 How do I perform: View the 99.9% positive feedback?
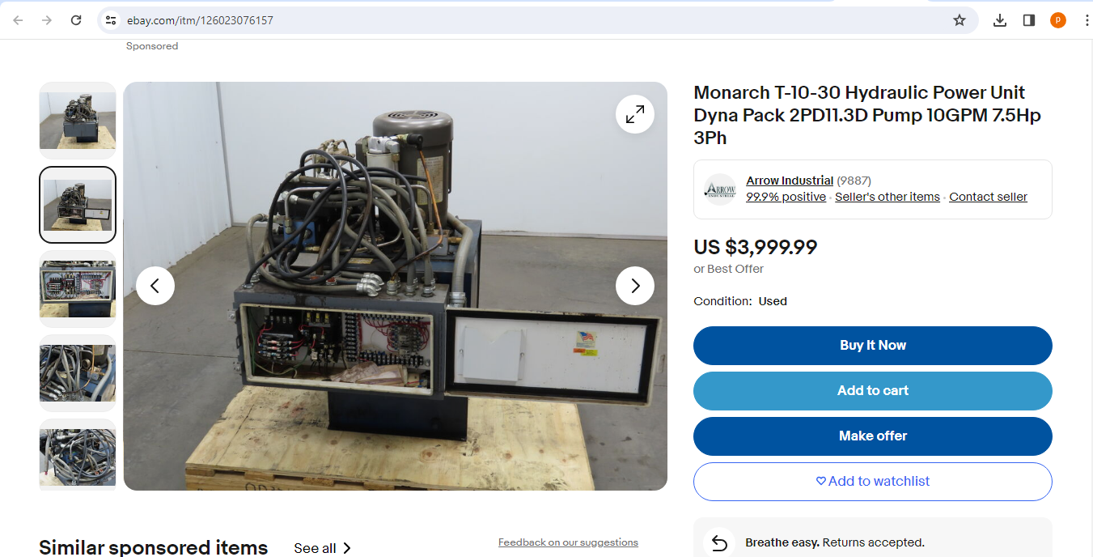point(786,197)
